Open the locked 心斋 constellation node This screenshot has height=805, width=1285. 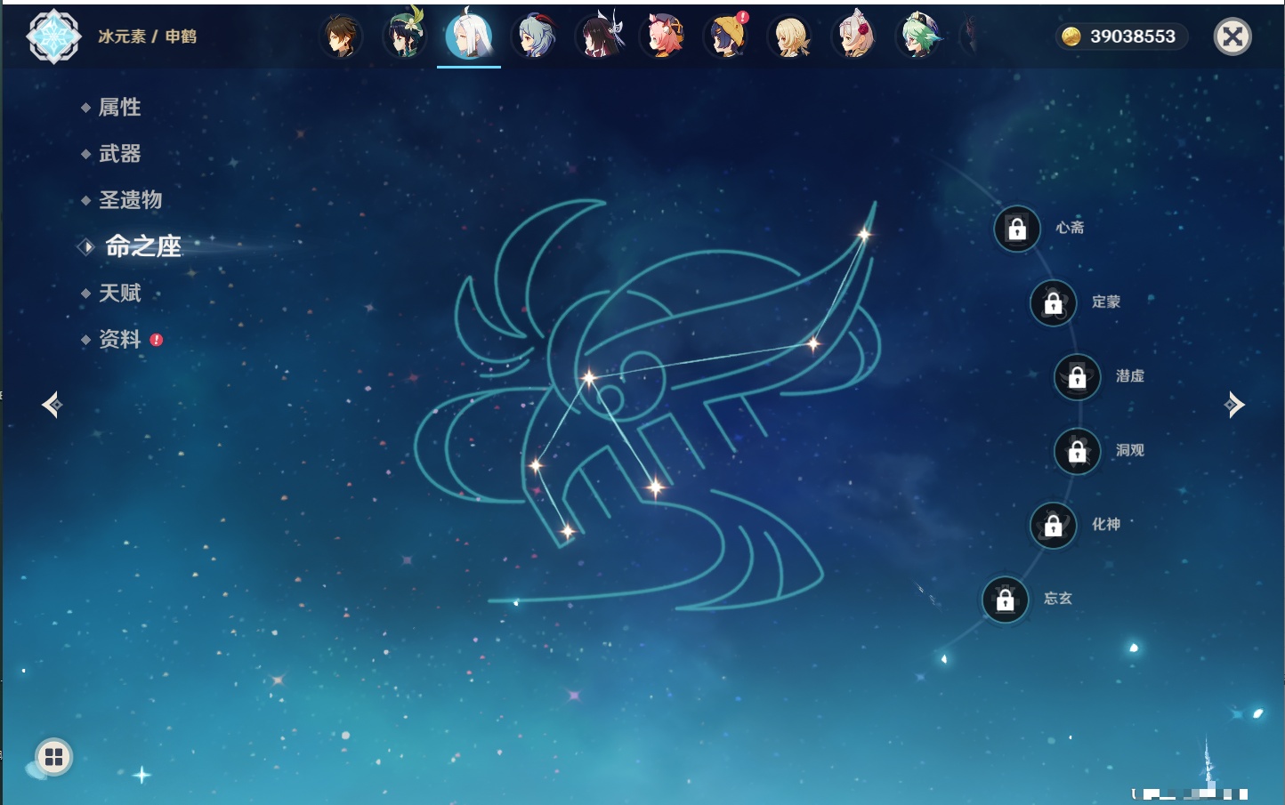click(1017, 229)
